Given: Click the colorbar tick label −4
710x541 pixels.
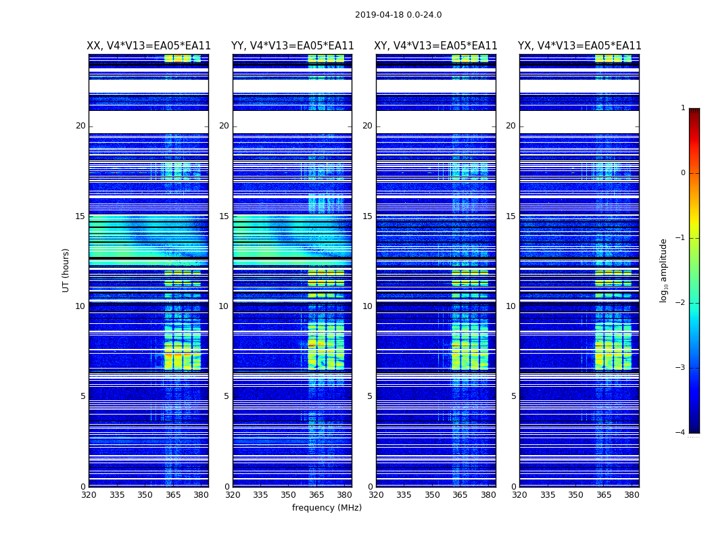Looking at the screenshot, I should coord(681,433).
